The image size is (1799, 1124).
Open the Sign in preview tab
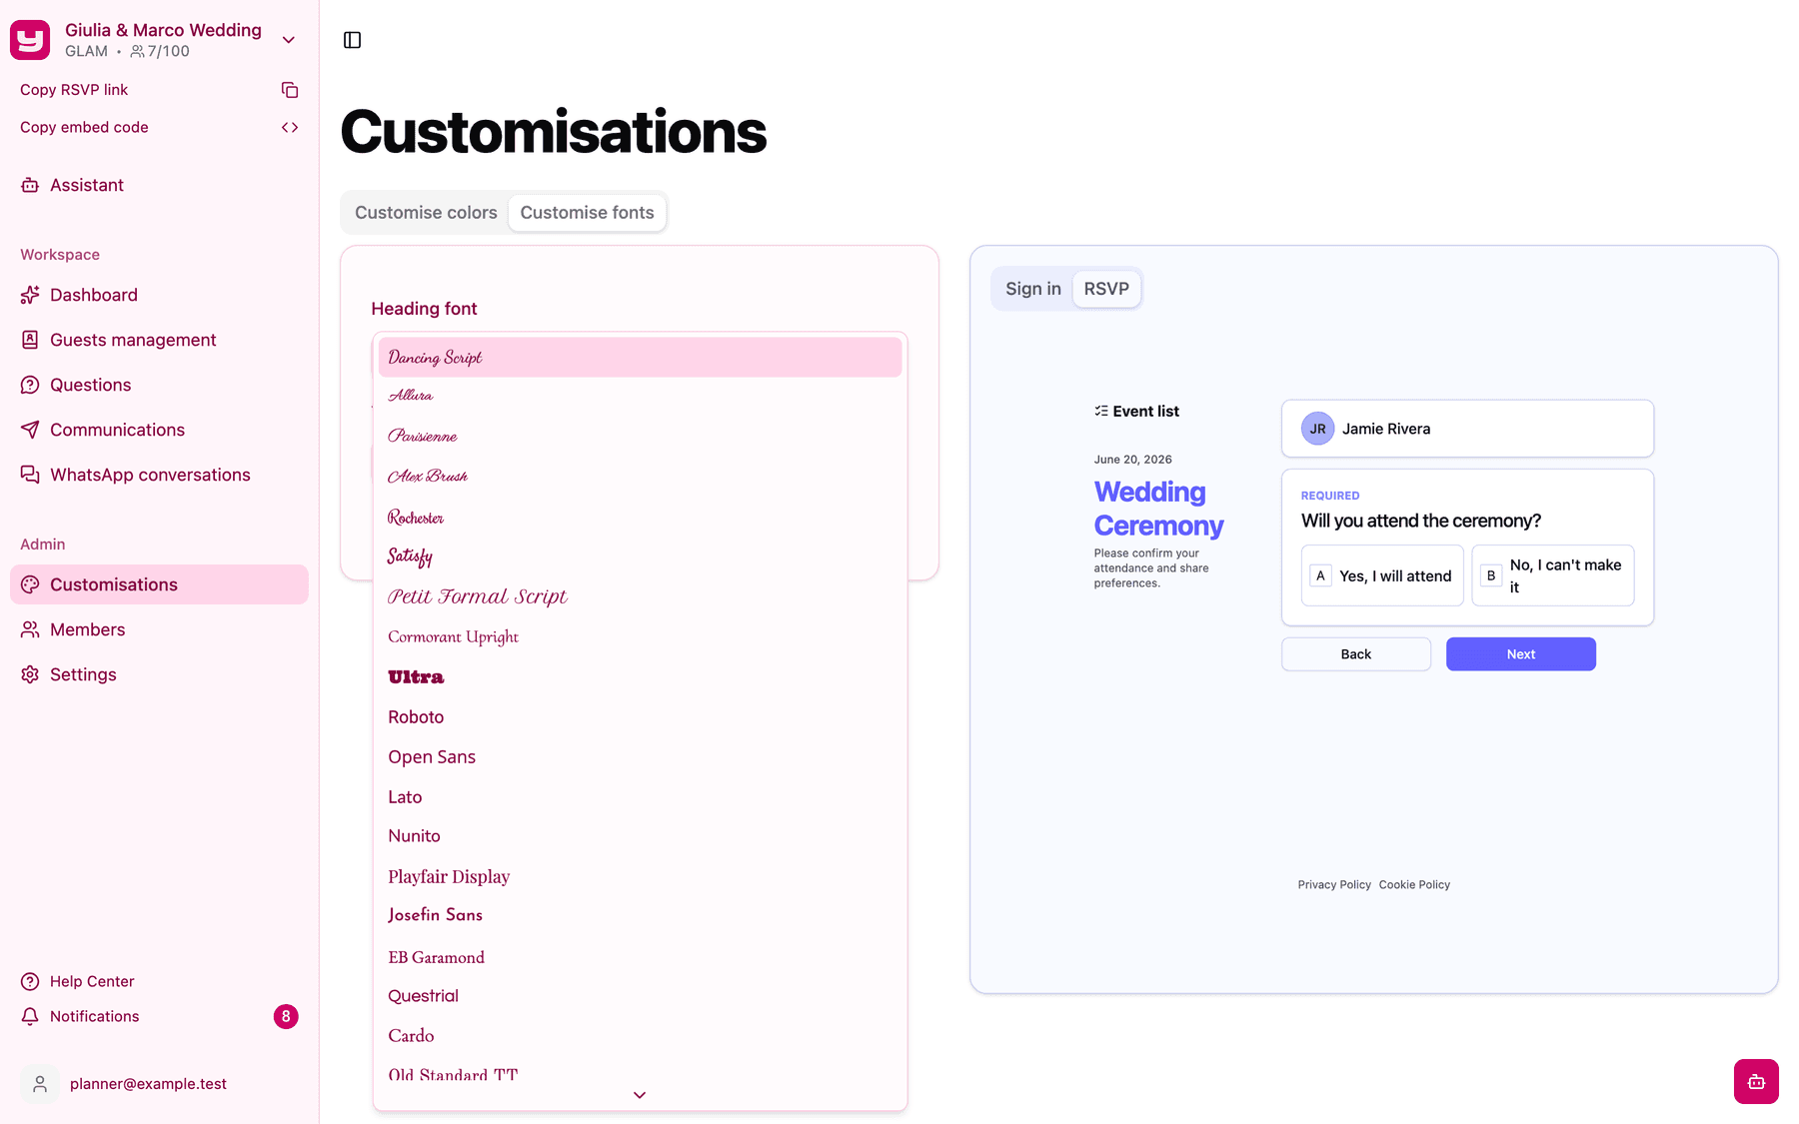(1033, 289)
